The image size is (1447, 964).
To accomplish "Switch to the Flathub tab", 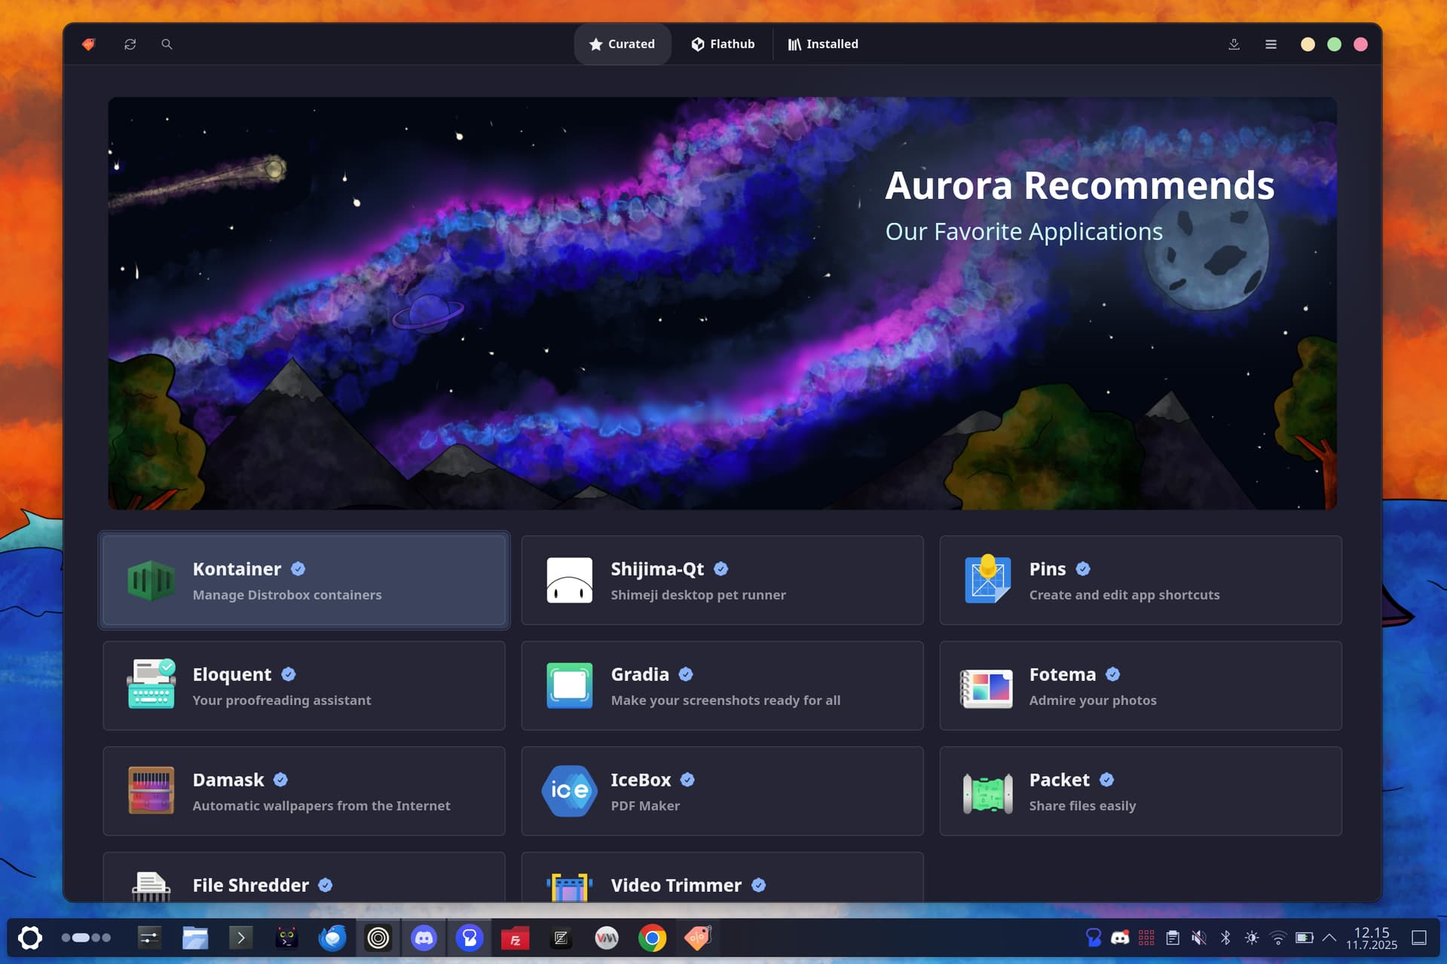I will click(723, 44).
